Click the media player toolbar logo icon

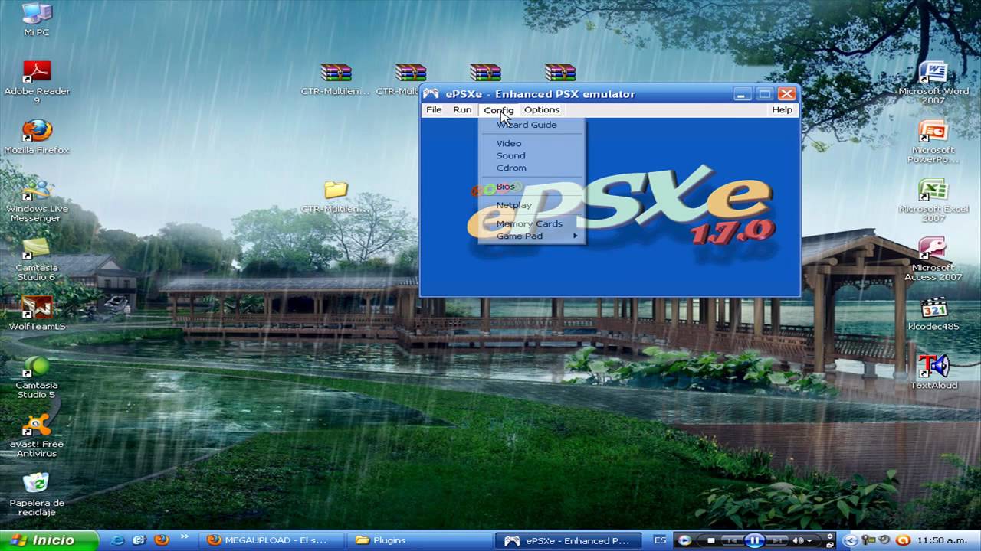[x=684, y=540]
